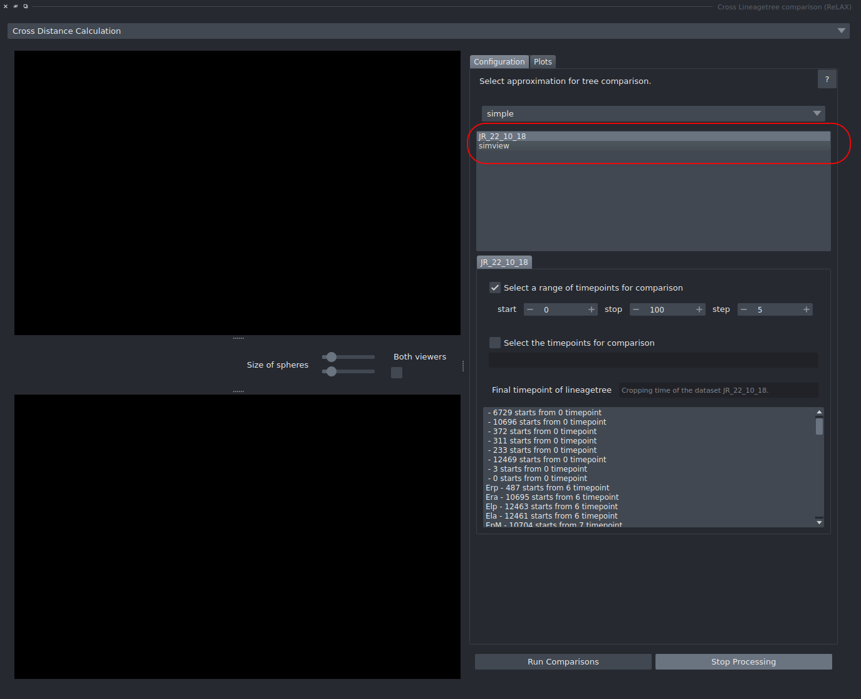Collapse the Cross Distance Calculation section
Viewport: 861px width, 699px height.
coord(842,30)
